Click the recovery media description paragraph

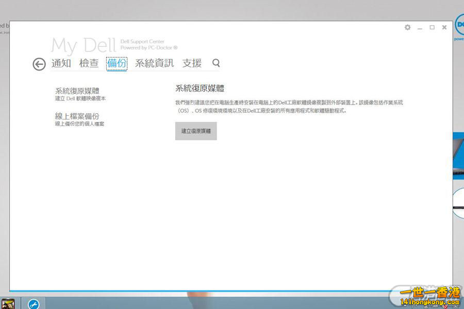tap(289, 107)
